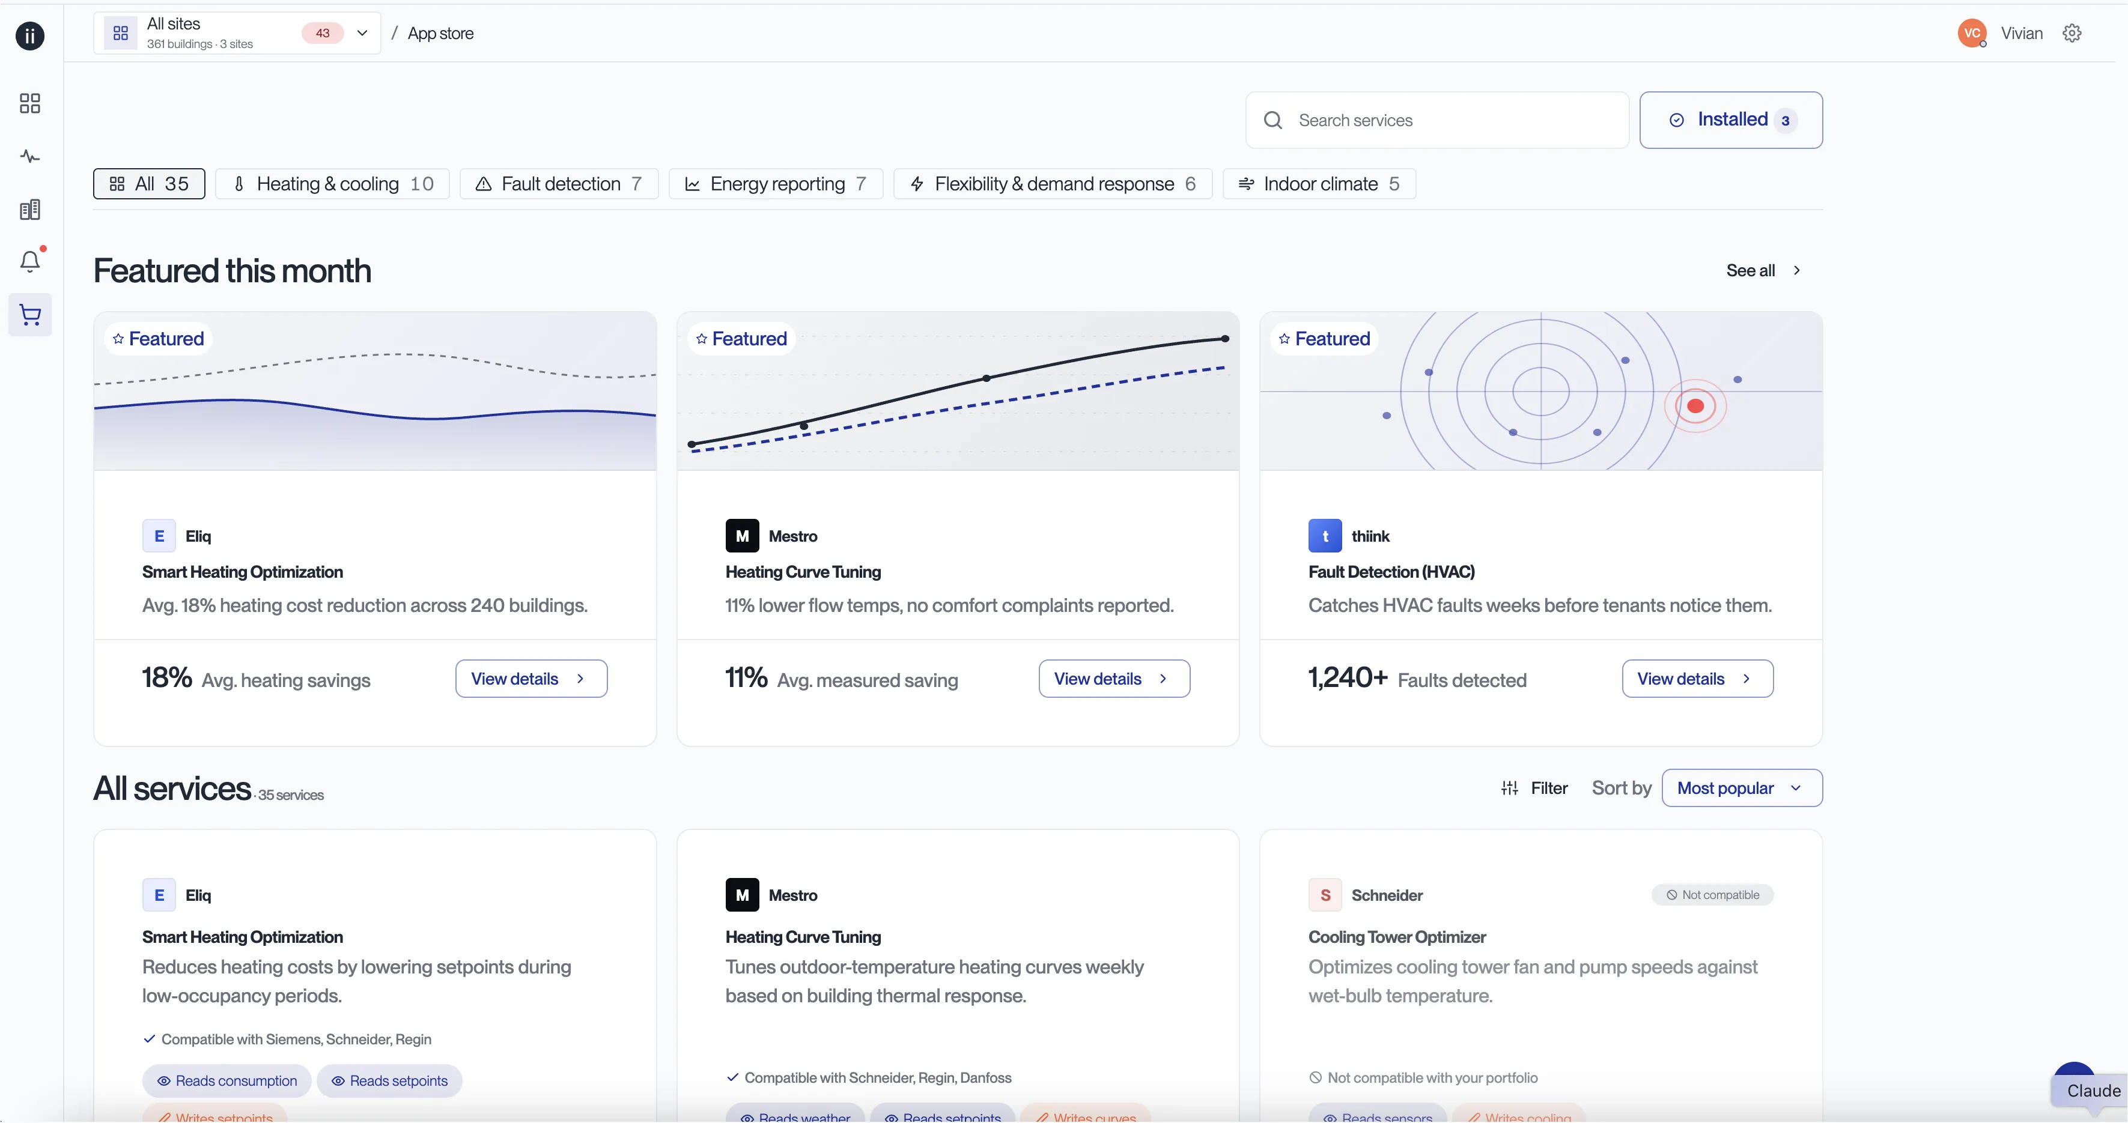
Task: Open the Most popular sort dropdown
Action: click(1741, 789)
